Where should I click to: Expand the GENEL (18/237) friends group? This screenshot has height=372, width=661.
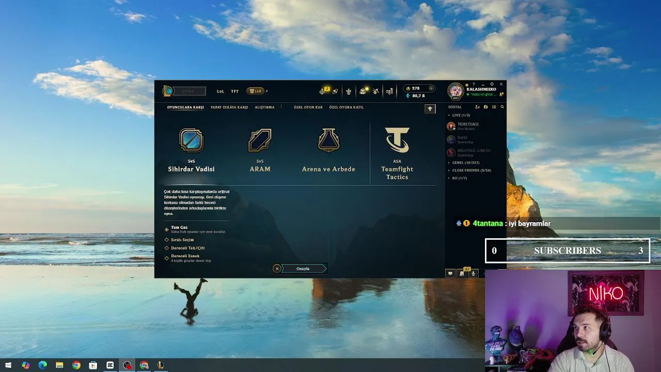(x=464, y=163)
